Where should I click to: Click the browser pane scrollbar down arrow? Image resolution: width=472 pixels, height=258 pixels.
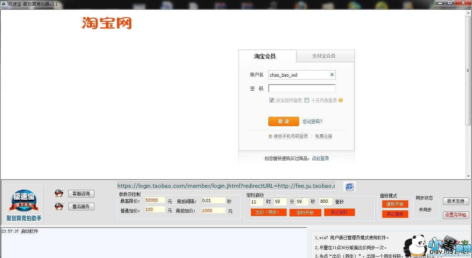click(468, 176)
